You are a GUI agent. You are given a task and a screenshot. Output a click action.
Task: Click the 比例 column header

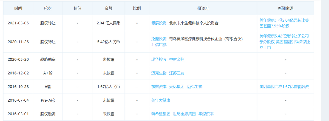(x=137, y=8)
